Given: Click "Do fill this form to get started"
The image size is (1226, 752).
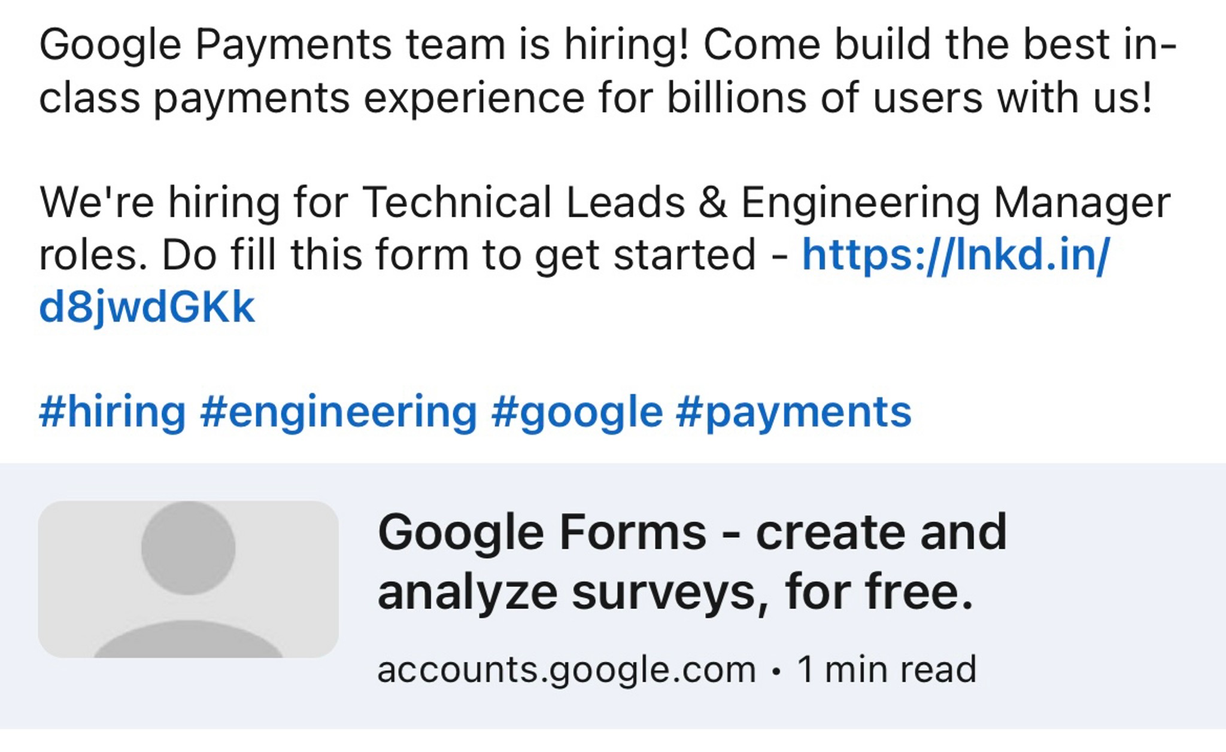Looking at the screenshot, I should (x=459, y=255).
